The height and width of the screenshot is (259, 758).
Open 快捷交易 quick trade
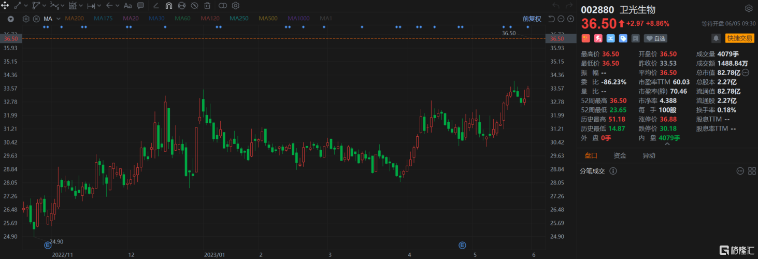(x=739, y=38)
